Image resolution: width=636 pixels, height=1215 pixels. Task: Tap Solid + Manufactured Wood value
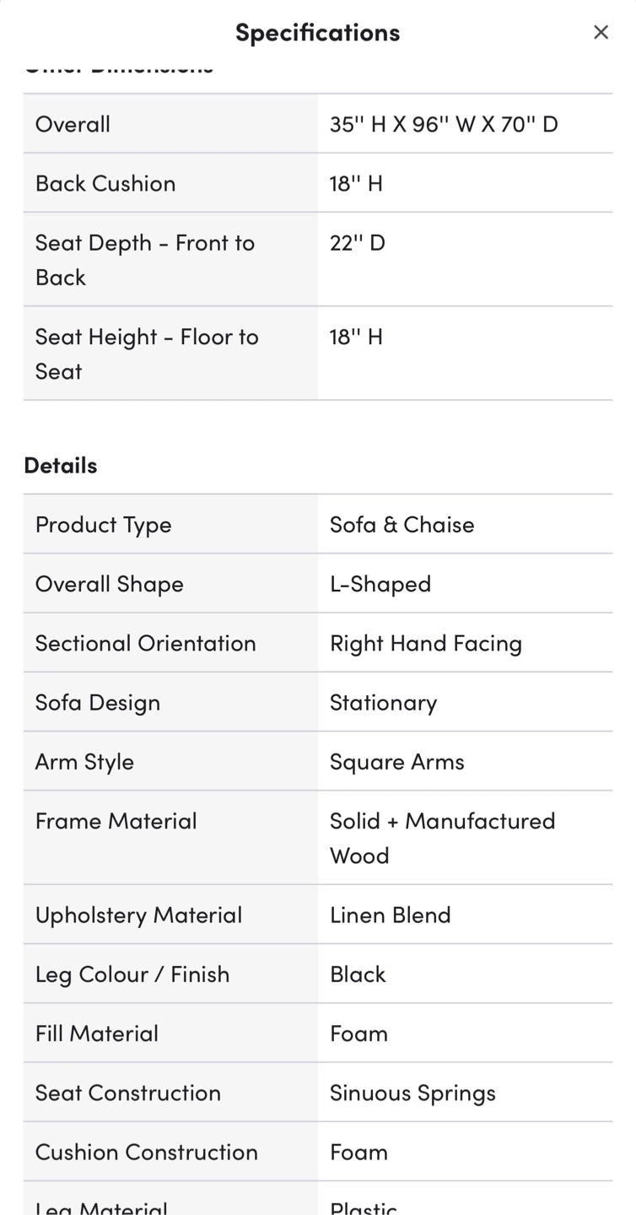click(442, 838)
